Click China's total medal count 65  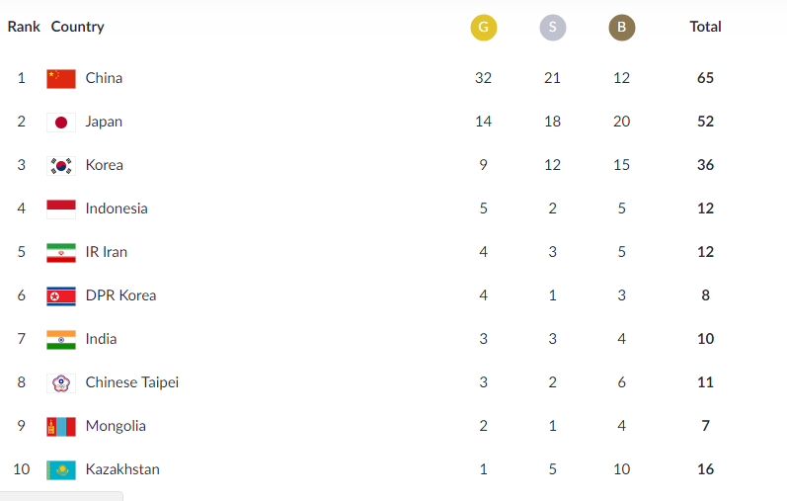pos(705,78)
